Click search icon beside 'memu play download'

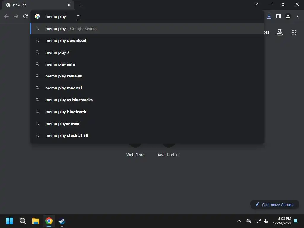coord(37,40)
